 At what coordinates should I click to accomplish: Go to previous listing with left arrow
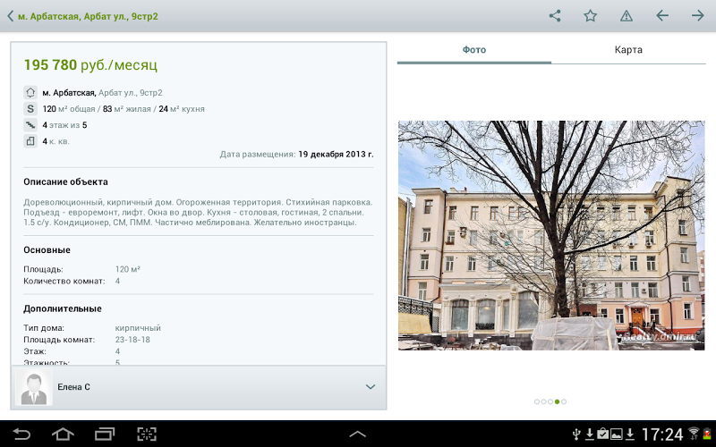click(x=662, y=16)
